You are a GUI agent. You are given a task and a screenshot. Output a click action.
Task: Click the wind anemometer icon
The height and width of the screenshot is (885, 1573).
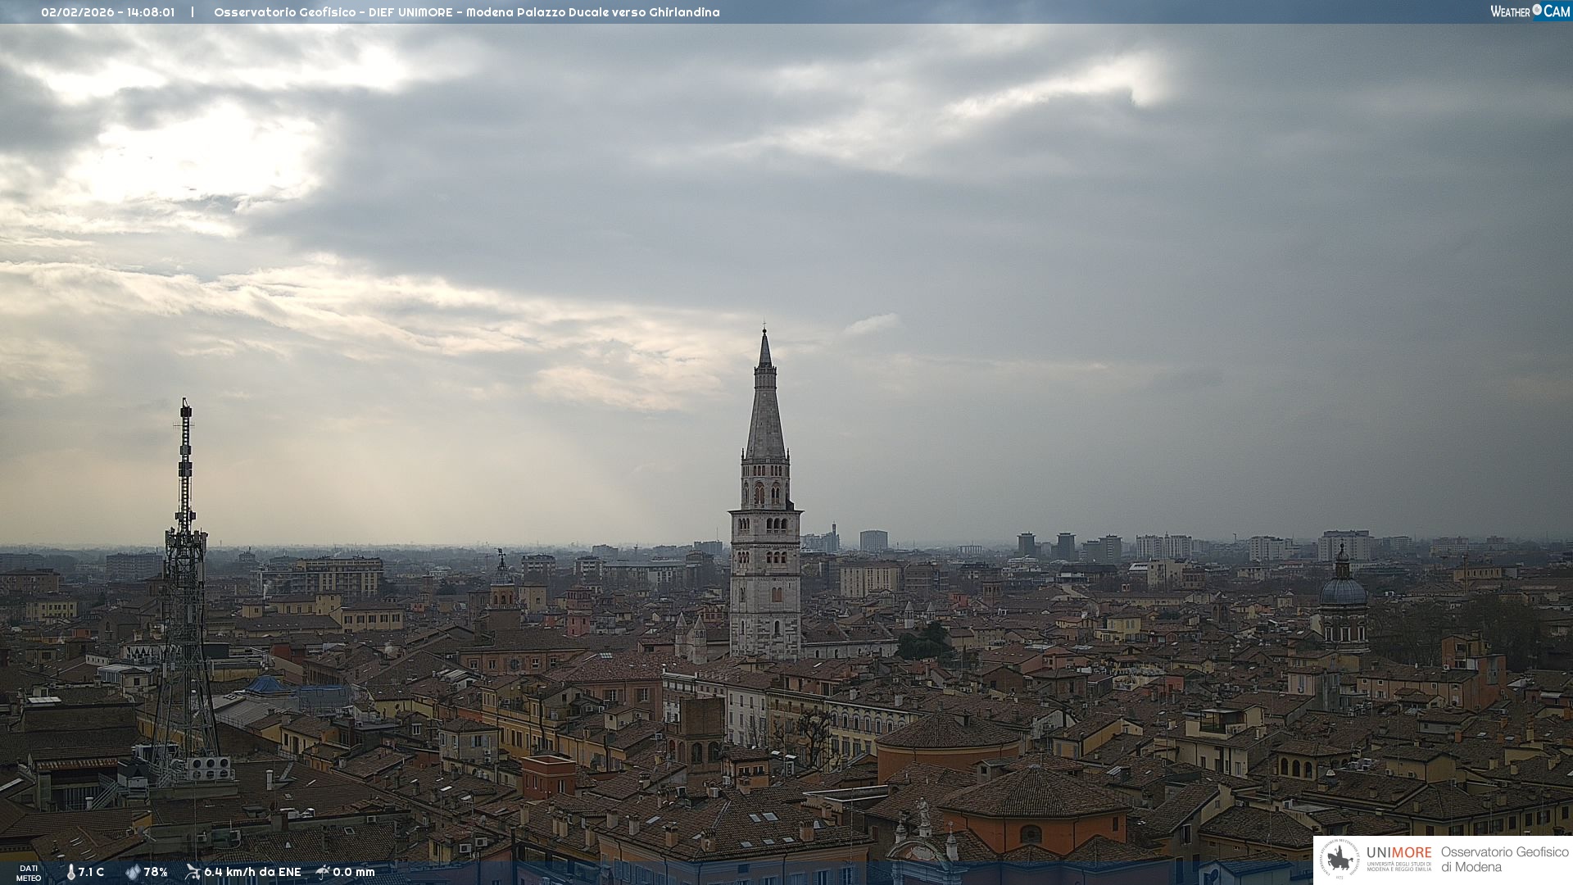coord(193,872)
